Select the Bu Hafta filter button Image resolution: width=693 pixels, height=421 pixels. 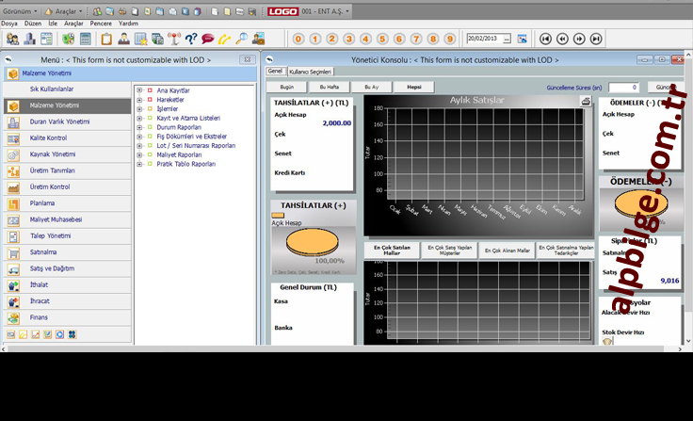coord(329,87)
